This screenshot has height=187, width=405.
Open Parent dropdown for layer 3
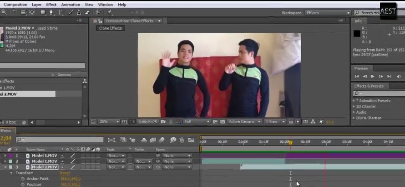pyautogui.click(x=177, y=167)
